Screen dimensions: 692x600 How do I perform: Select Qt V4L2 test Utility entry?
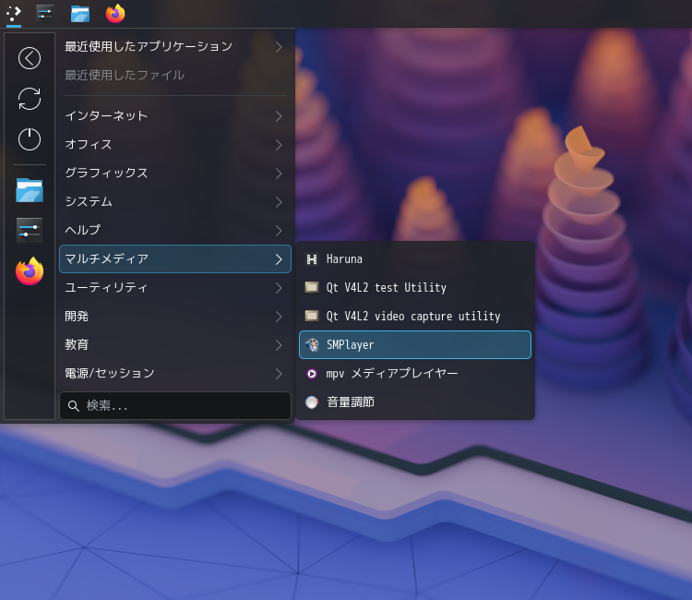point(415,287)
